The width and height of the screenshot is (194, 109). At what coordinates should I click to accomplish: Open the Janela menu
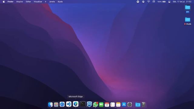click(x=52, y=2)
